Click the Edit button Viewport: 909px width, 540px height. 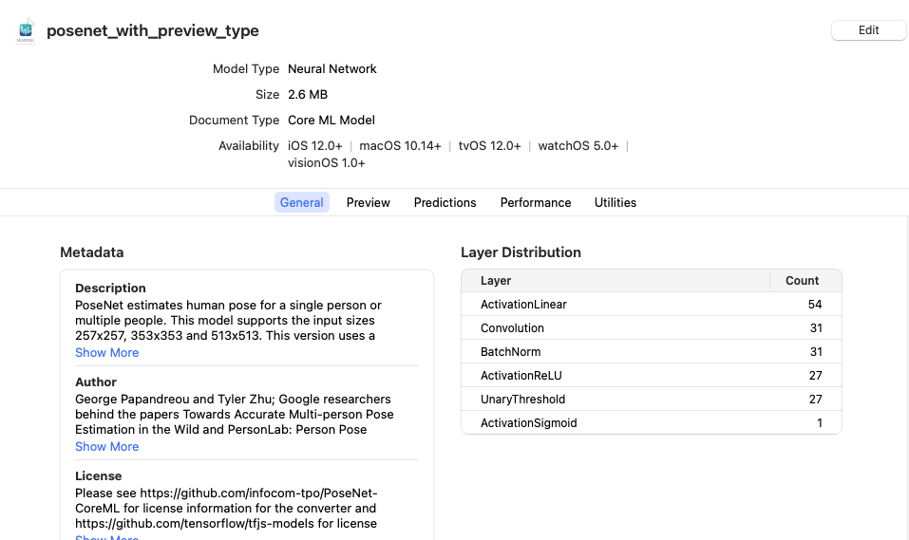coord(868,30)
